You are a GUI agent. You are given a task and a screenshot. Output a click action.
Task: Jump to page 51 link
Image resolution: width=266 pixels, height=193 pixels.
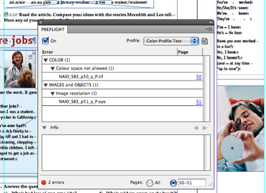[199, 102]
